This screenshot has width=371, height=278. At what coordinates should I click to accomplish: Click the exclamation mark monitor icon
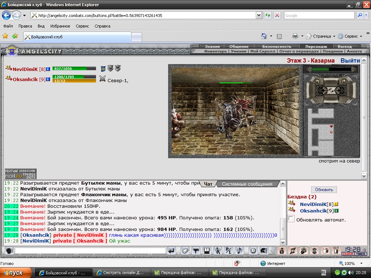[x=207, y=250]
